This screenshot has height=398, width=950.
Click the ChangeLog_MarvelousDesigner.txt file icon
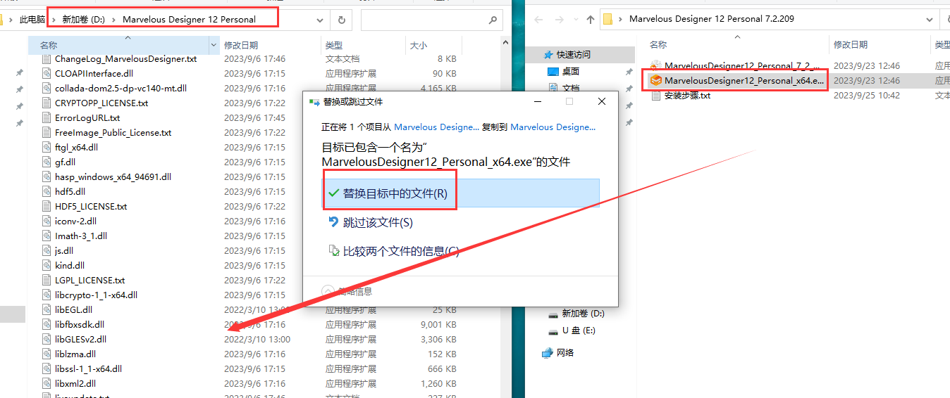click(47, 59)
